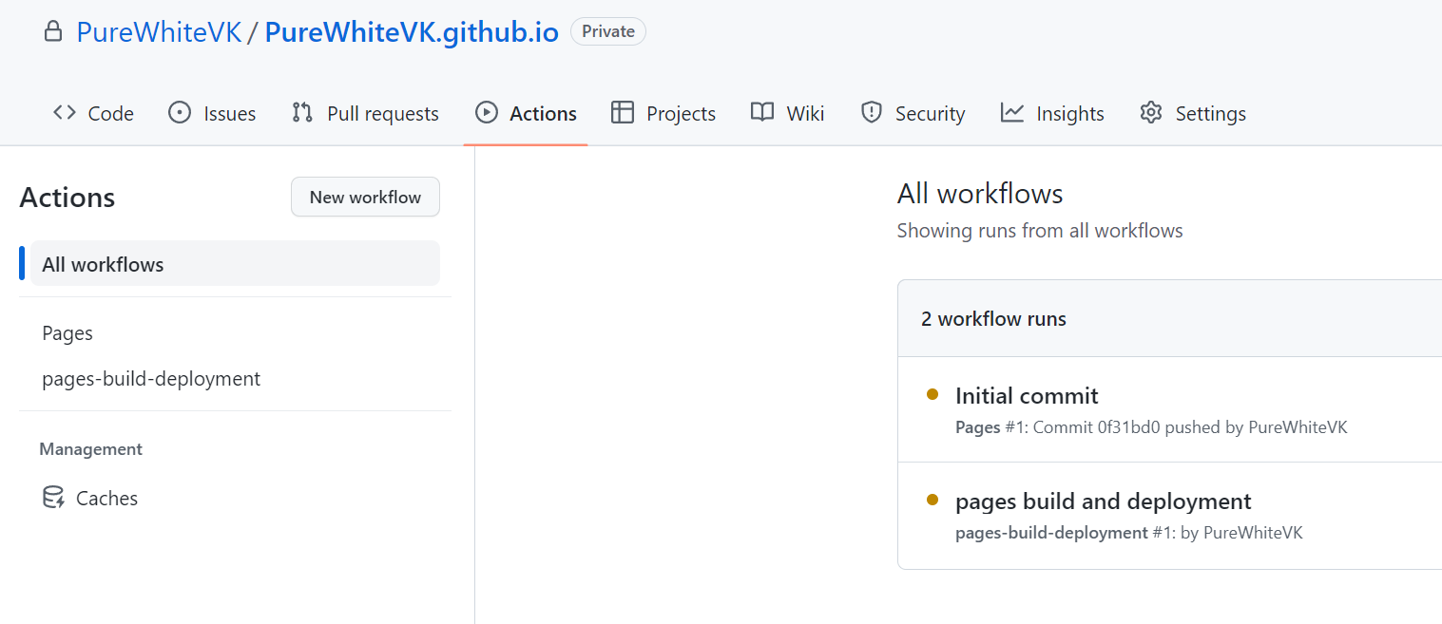Click the Insights graph icon
Viewport: 1442px width, 624px height.
click(x=1012, y=113)
